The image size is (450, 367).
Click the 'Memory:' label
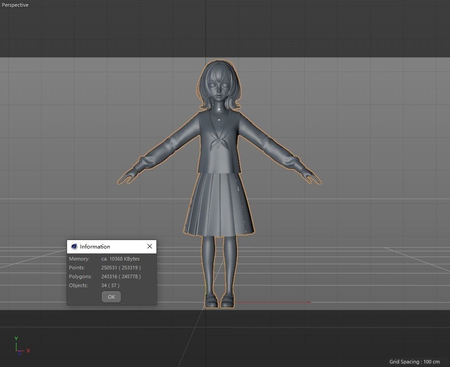tap(79, 259)
